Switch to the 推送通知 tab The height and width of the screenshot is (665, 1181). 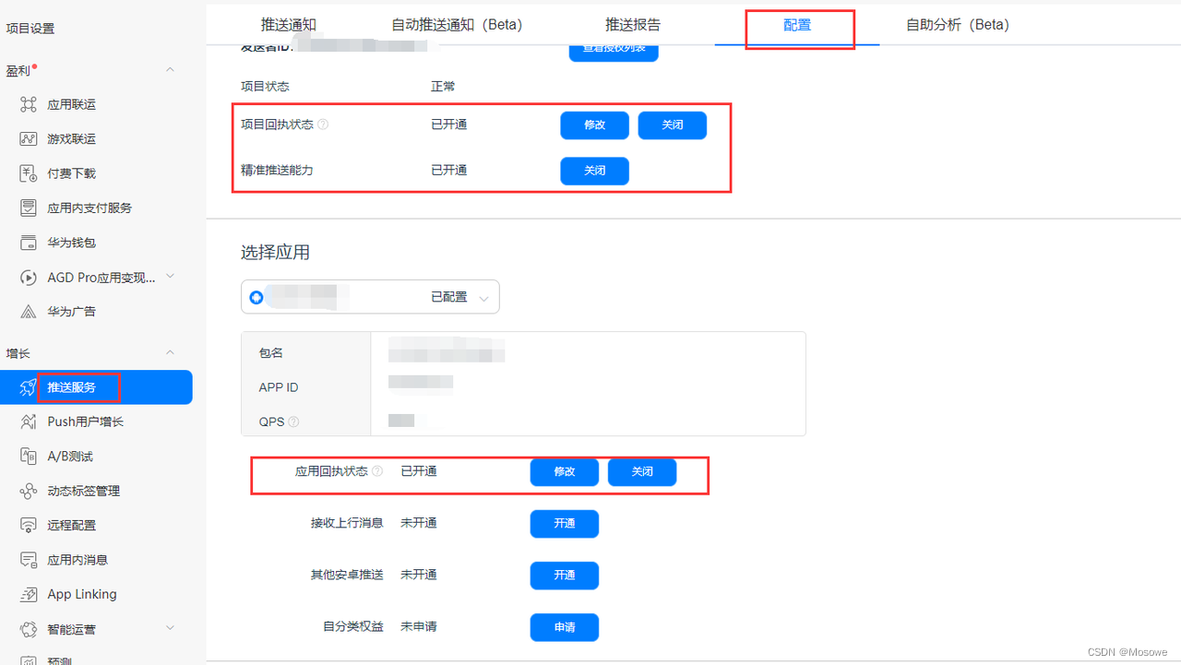(289, 25)
